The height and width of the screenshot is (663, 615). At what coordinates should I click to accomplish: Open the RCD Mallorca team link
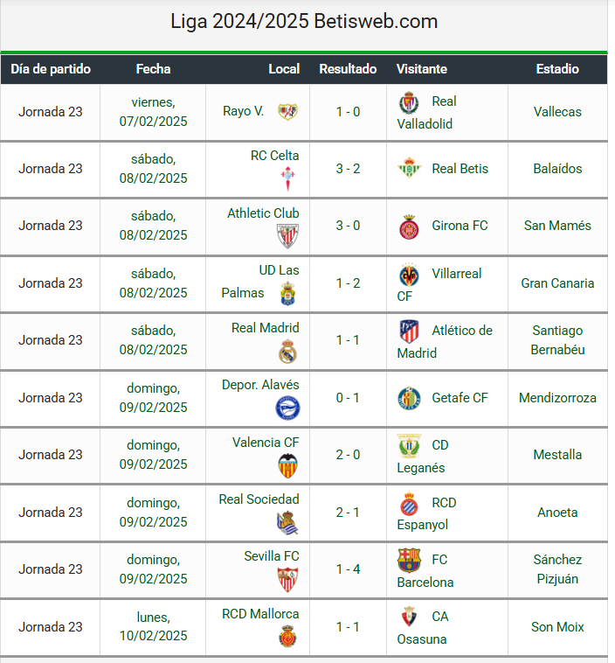pos(260,614)
